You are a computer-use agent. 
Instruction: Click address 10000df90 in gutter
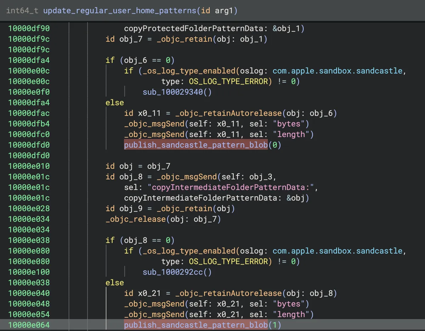click(x=29, y=28)
